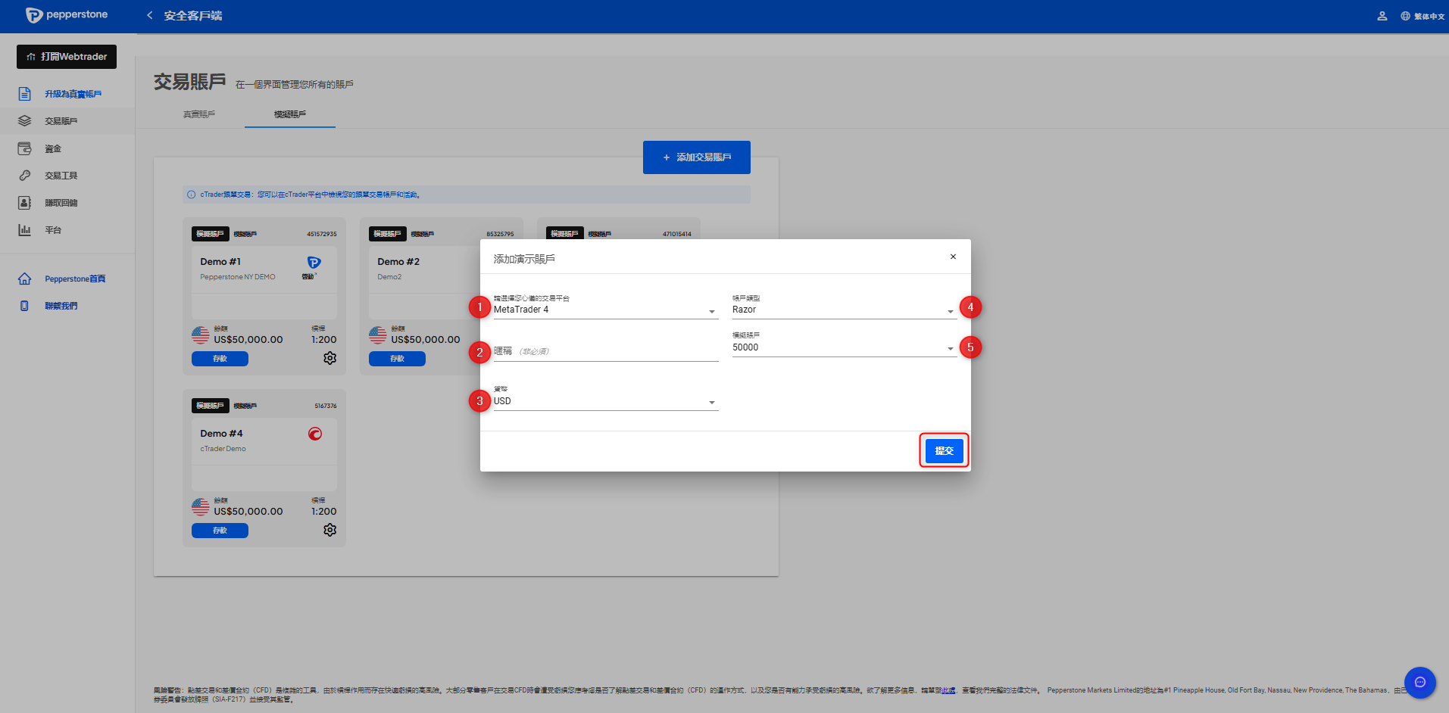Click the Pepperstone首頁 home icon
Screen dimensions: 1449x713
click(25, 279)
